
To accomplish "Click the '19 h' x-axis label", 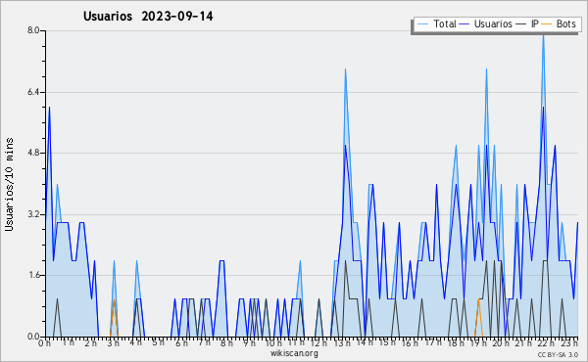I will click(478, 342).
